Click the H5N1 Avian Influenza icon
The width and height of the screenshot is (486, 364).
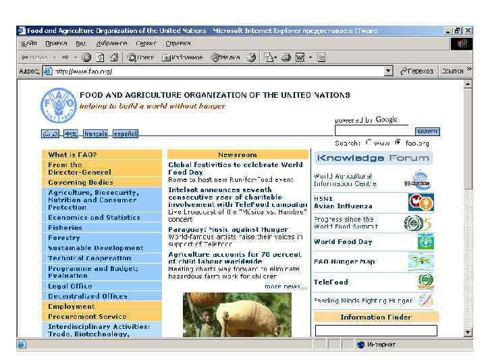(421, 202)
